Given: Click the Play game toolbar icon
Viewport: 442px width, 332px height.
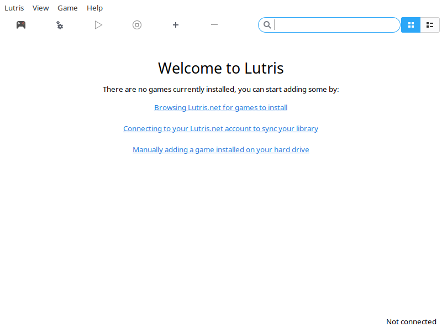Looking at the screenshot, I should pos(98,25).
